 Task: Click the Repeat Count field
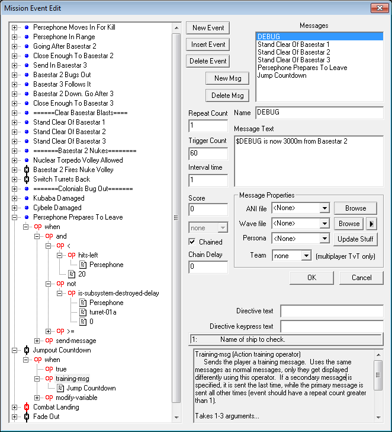[x=208, y=126]
